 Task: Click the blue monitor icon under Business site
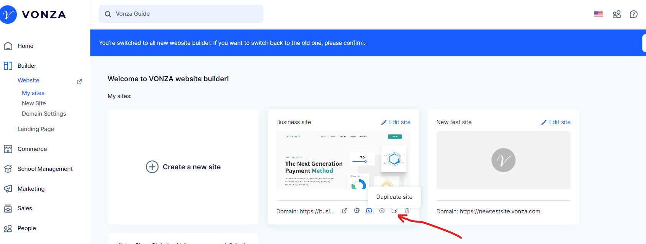[369, 211]
